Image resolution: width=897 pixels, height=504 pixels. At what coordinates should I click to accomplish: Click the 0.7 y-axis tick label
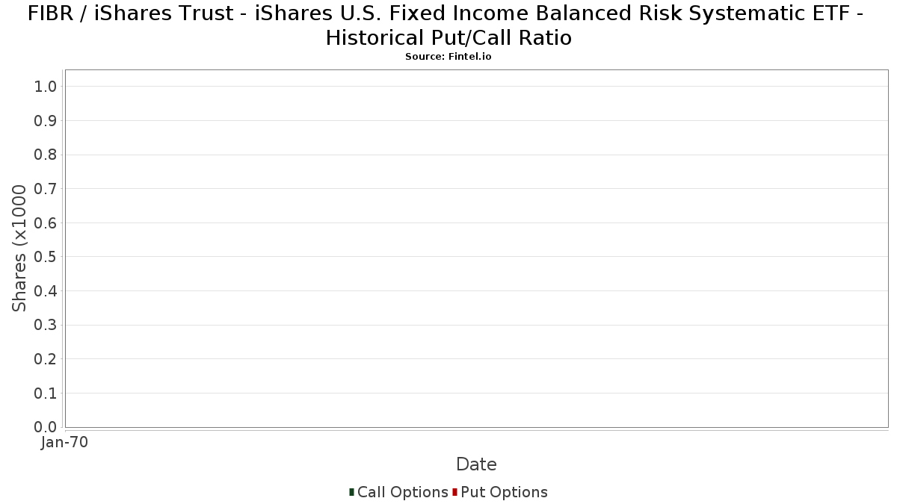click(x=46, y=189)
